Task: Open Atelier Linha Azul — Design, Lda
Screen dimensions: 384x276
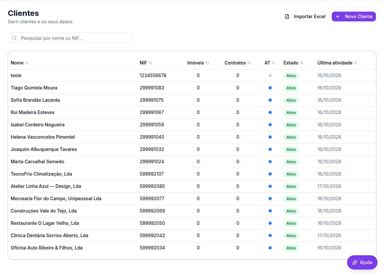Action: click(46, 186)
